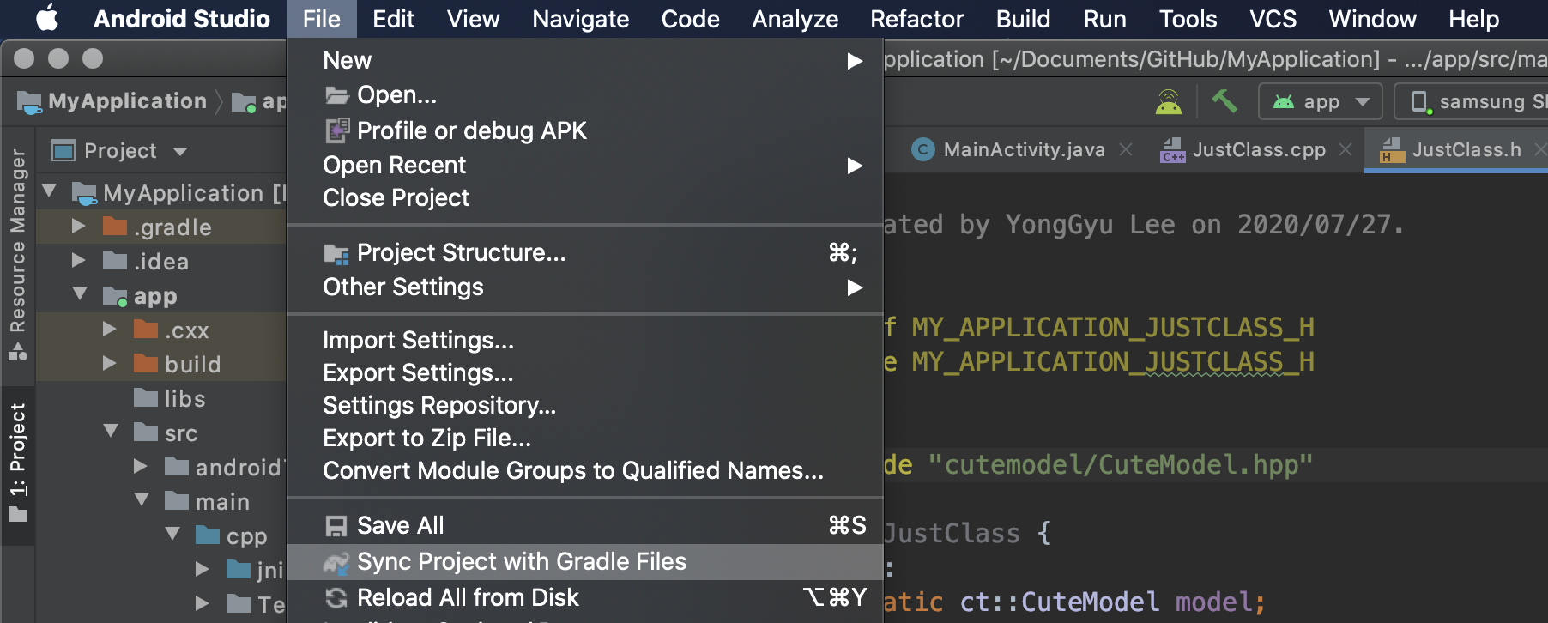The height and width of the screenshot is (623, 1548).
Task: Click the Android profiler bug icon in toolbar
Action: pyautogui.click(x=1169, y=101)
